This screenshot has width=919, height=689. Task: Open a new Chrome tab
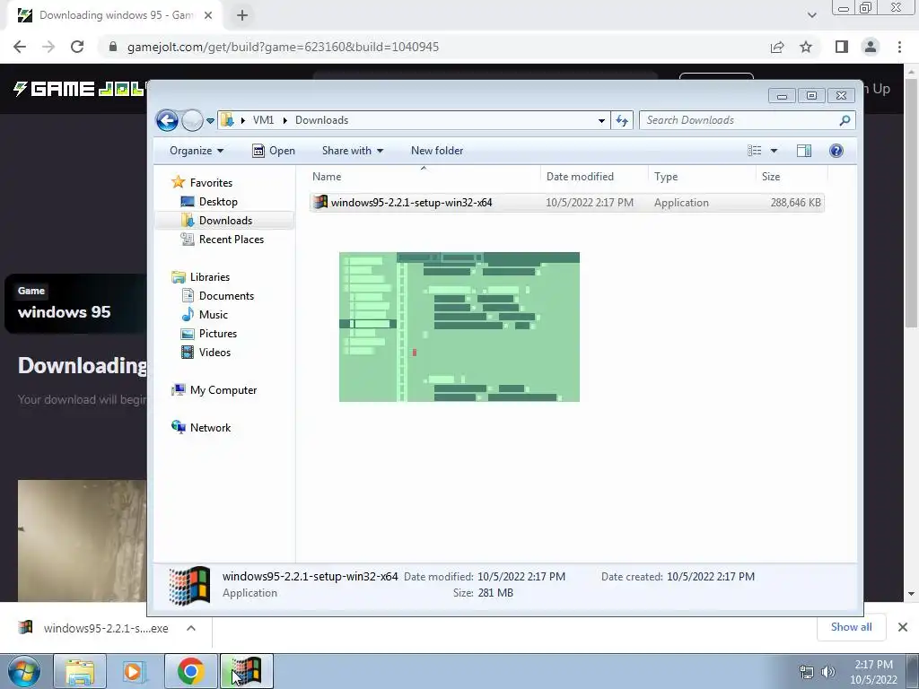(x=242, y=16)
